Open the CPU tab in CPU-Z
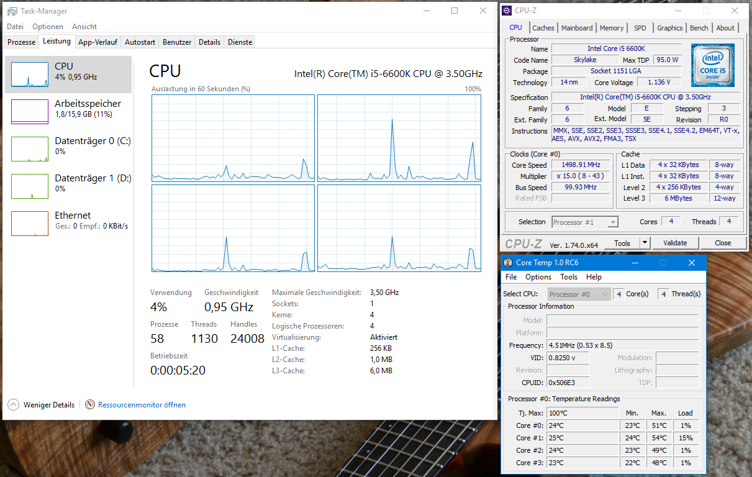 [x=516, y=27]
